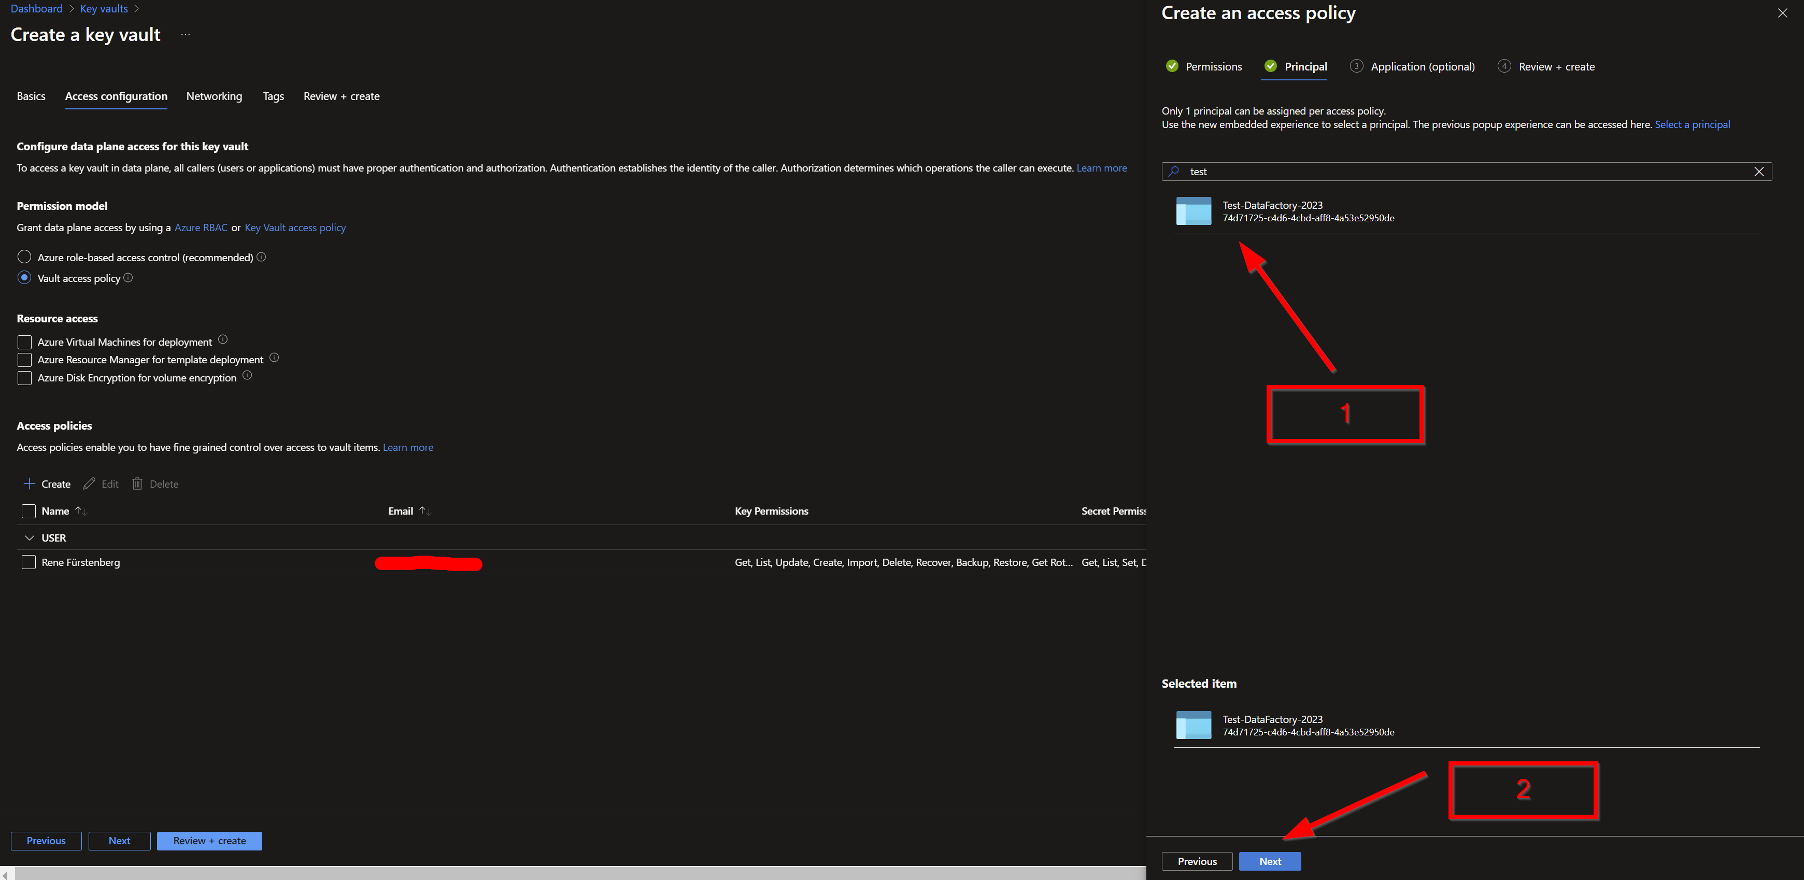This screenshot has width=1804, height=880.
Task: Go to the Permissions step in access policy
Action: point(1214,66)
